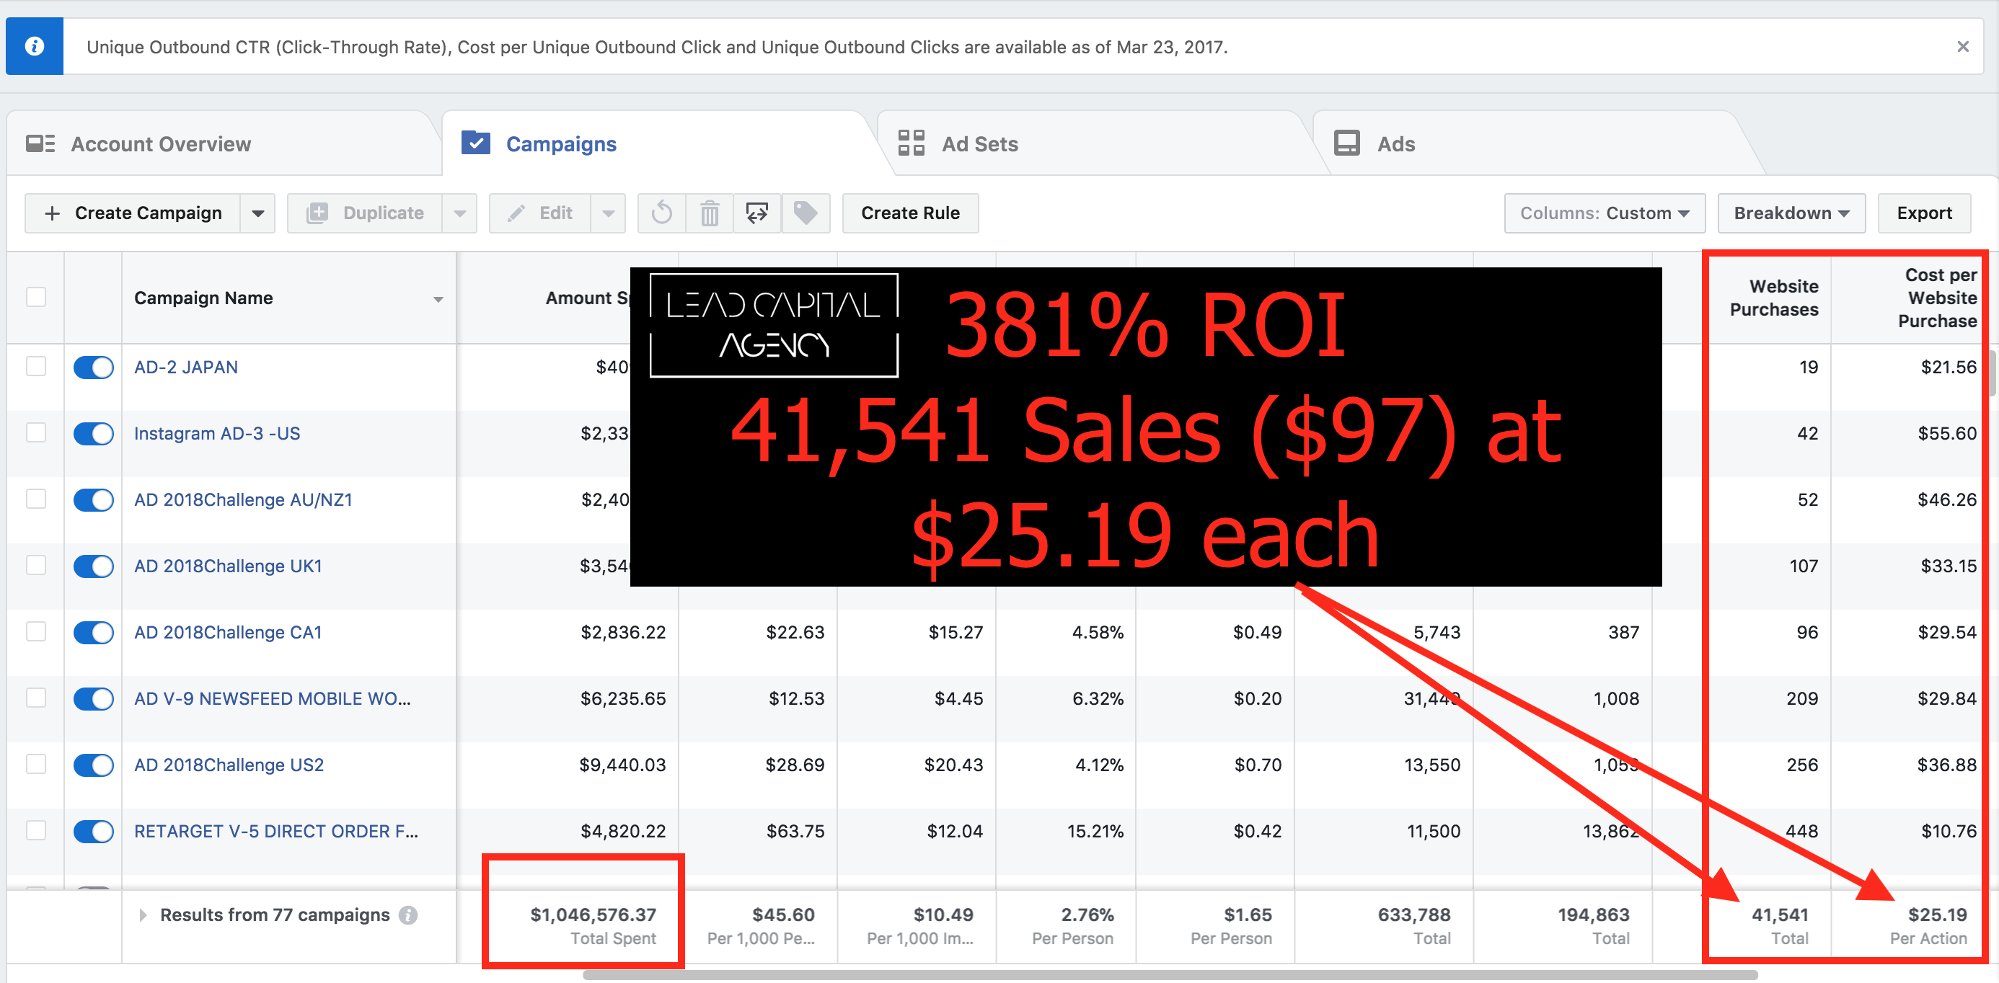Viewport: 1999px width, 983px height.
Task: Open the AD V-9 NEWSFEED MOBILE campaign
Action: point(273,698)
